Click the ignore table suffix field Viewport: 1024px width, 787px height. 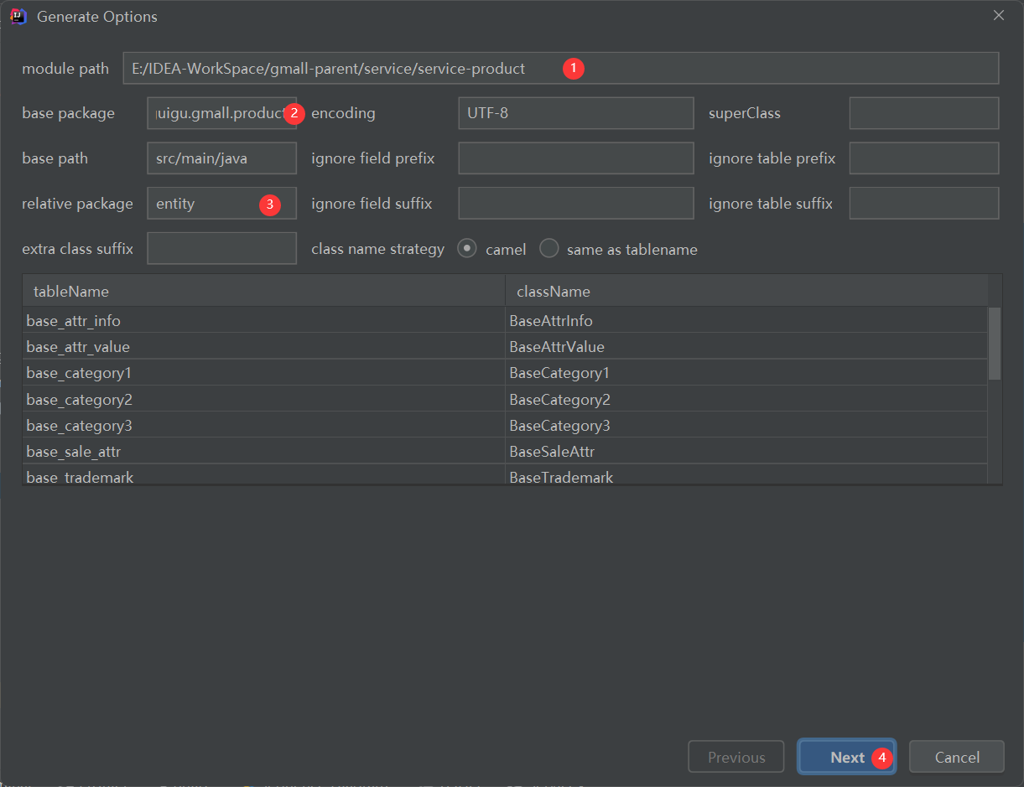923,204
